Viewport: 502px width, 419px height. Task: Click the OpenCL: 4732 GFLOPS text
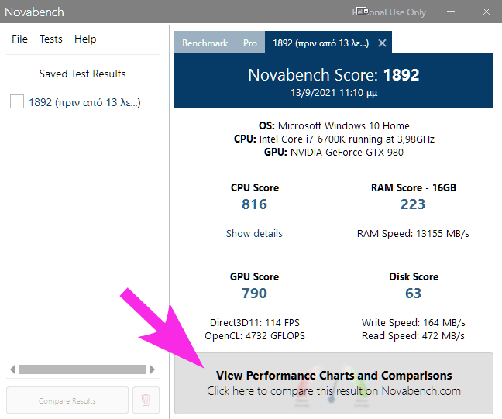point(255,336)
